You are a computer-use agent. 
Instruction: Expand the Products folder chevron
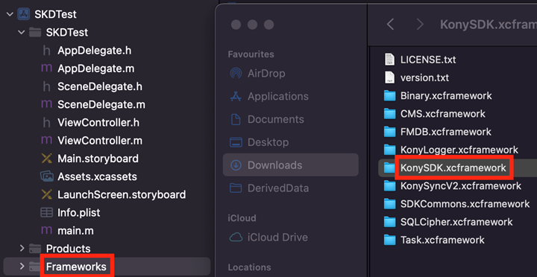click(x=22, y=248)
